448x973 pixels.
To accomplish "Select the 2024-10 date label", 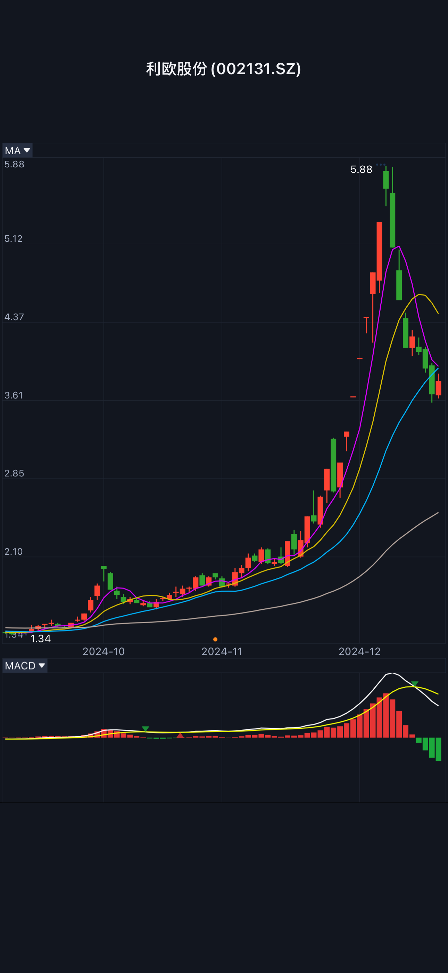I will click(x=104, y=651).
